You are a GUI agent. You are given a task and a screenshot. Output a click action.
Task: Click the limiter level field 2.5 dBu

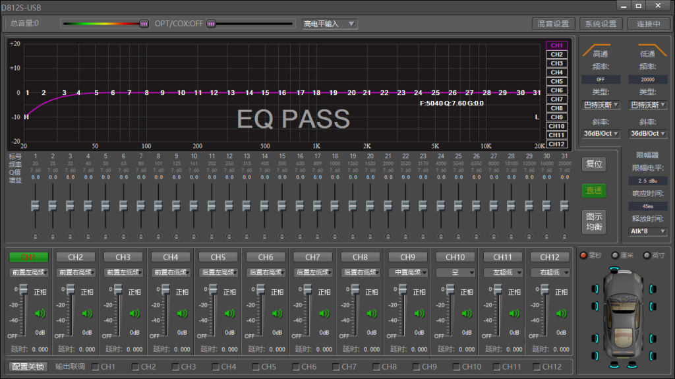pos(648,181)
